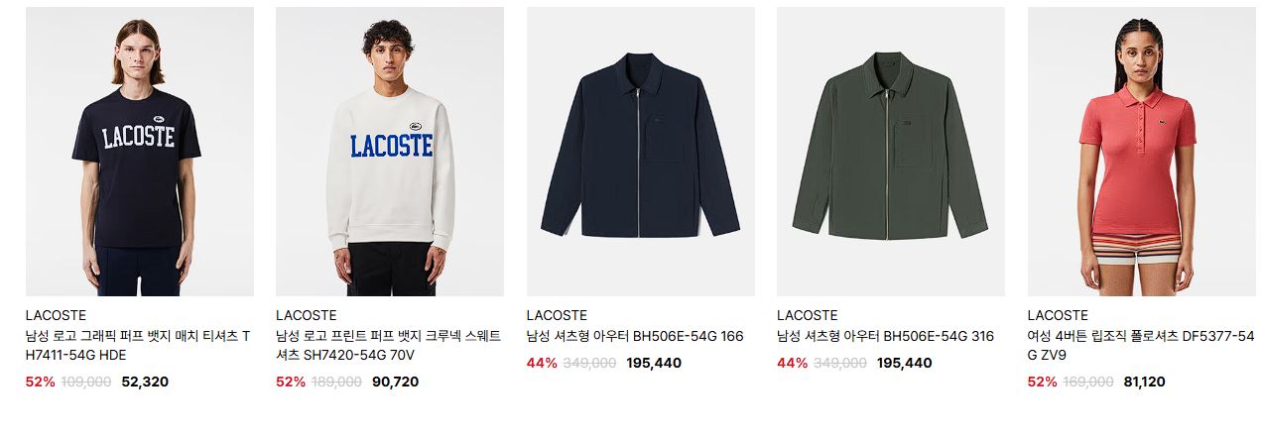Select the 90,720 sale price
1264x438 pixels.
(x=395, y=382)
